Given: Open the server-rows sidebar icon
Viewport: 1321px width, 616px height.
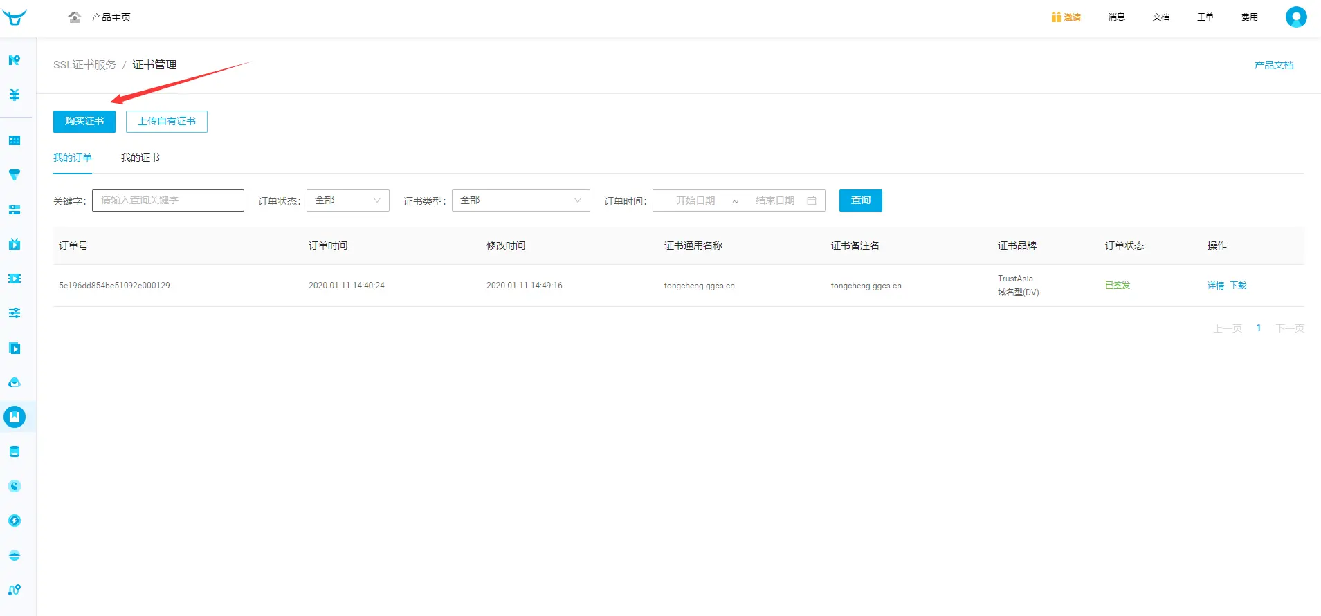Looking at the screenshot, I should tap(15, 209).
